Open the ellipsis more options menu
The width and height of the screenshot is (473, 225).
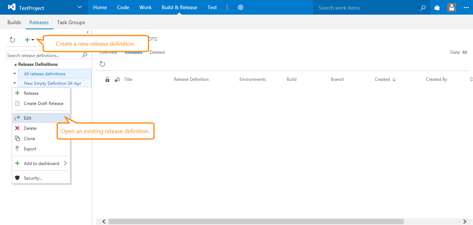(466, 8)
